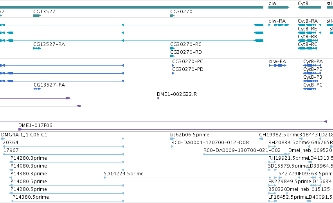The image size is (333, 203).
Task: Select transcript blw-RA
Action: pos(277,21)
